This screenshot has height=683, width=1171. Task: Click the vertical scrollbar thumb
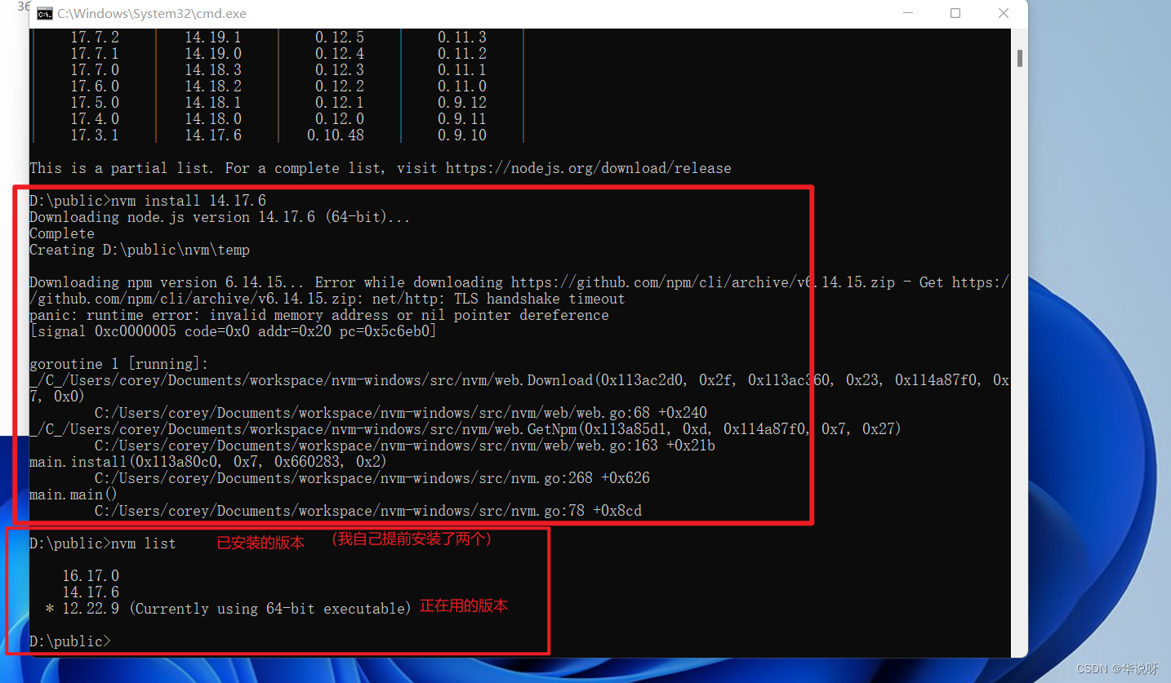[x=1020, y=58]
